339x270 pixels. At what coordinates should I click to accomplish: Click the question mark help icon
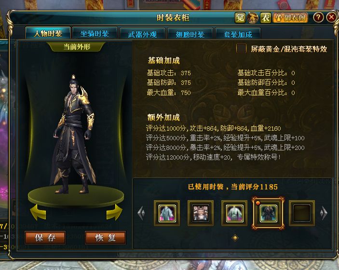click(318, 17)
